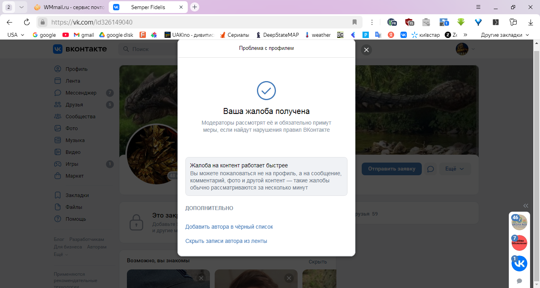Screen dimensions: 540x288
Task: Collapse the chat side panel arrows
Action: point(526,206)
